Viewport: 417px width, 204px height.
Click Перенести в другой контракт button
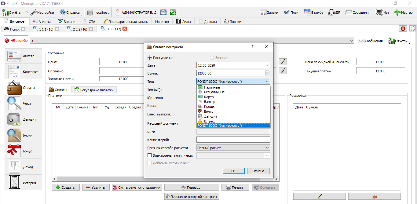tap(192, 197)
